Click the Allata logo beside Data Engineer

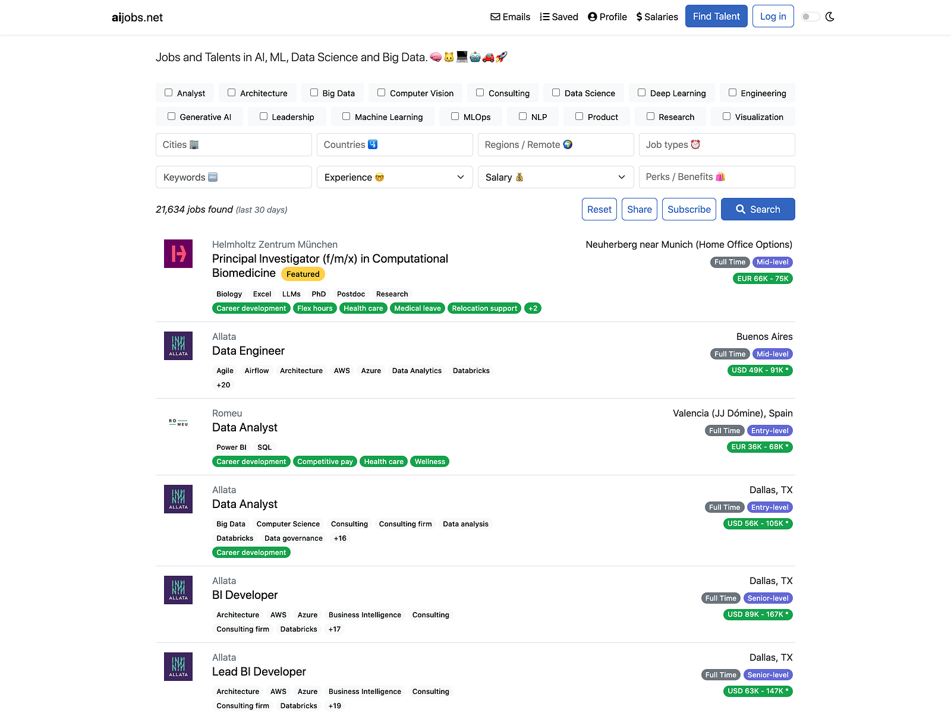click(x=178, y=346)
